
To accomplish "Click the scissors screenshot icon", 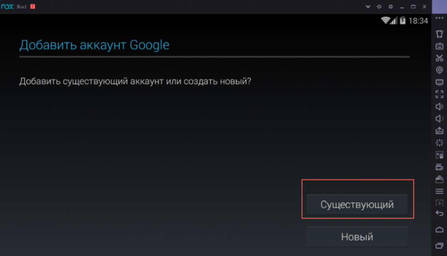I will tap(439, 58).
